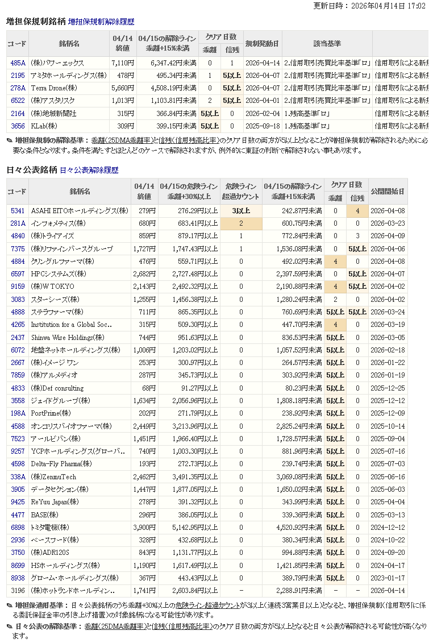Select code 9159 for W TOKYO
Image resolution: width=433 pixels, height=643 pixels.
18,287
